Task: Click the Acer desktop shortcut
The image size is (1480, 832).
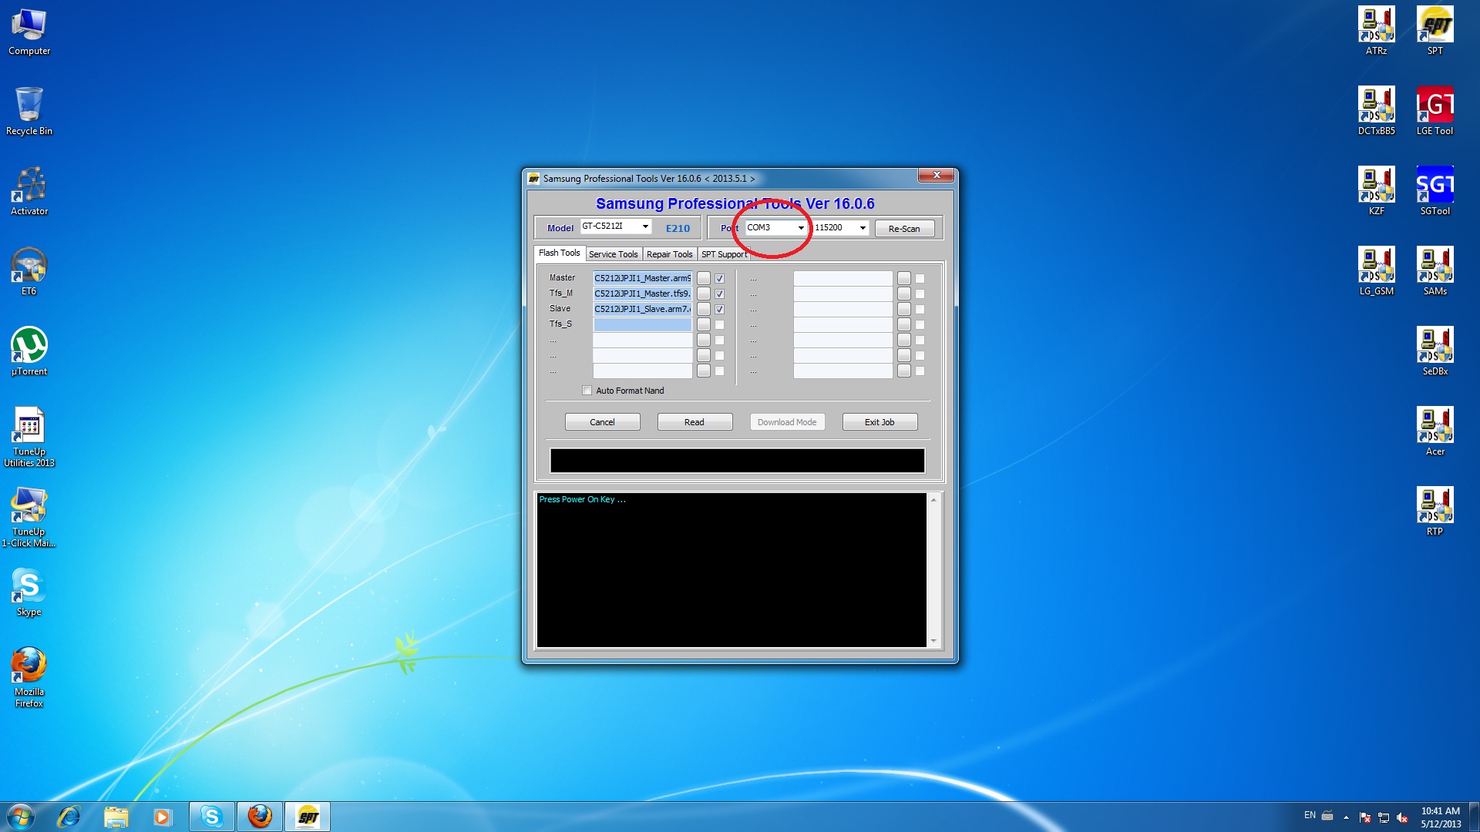Action: coord(1435,432)
